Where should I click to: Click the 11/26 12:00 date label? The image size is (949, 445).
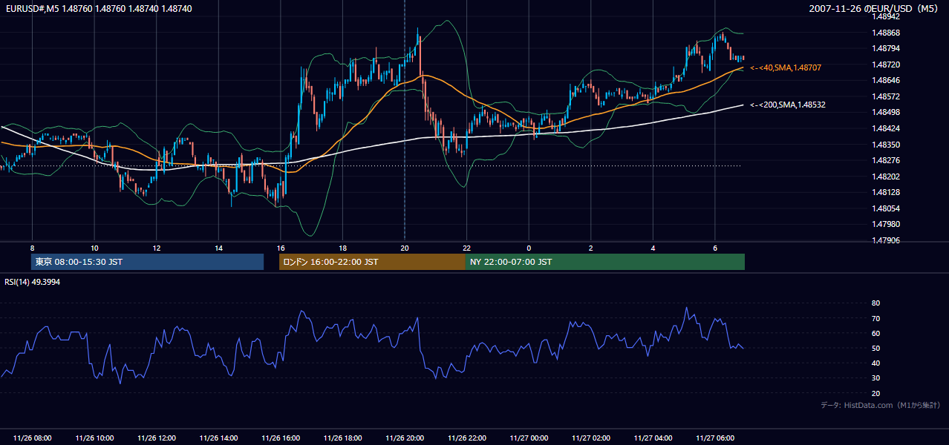(x=157, y=438)
